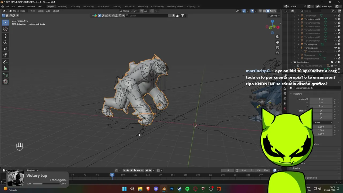This screenshot has height=193, width=343.
Task: Toggle camera view icon in viewport
Action: [277, 47]
